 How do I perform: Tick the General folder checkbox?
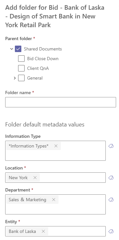point(21,78)
